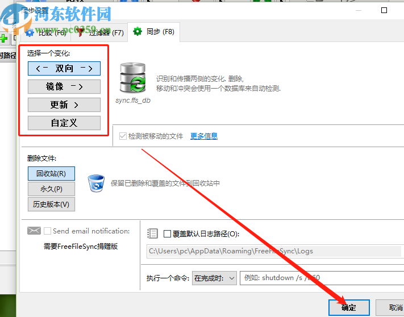Confirm settings with 确定 button
The width and height of the screenshot is (404, 317).
pos(349,307)
